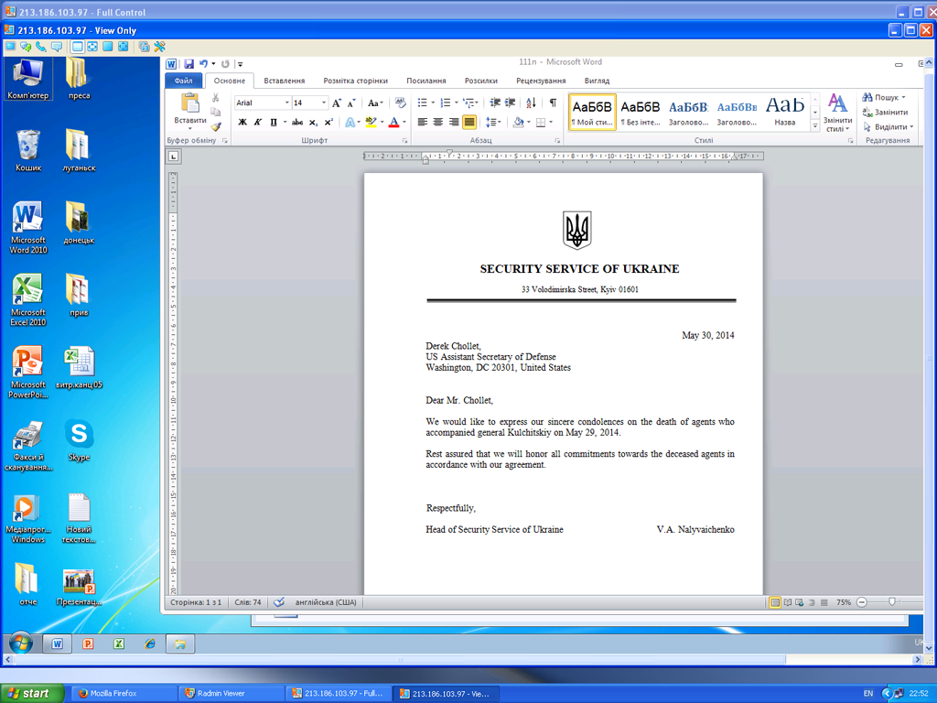Open the font size dropdown

[x=323, y=103]
